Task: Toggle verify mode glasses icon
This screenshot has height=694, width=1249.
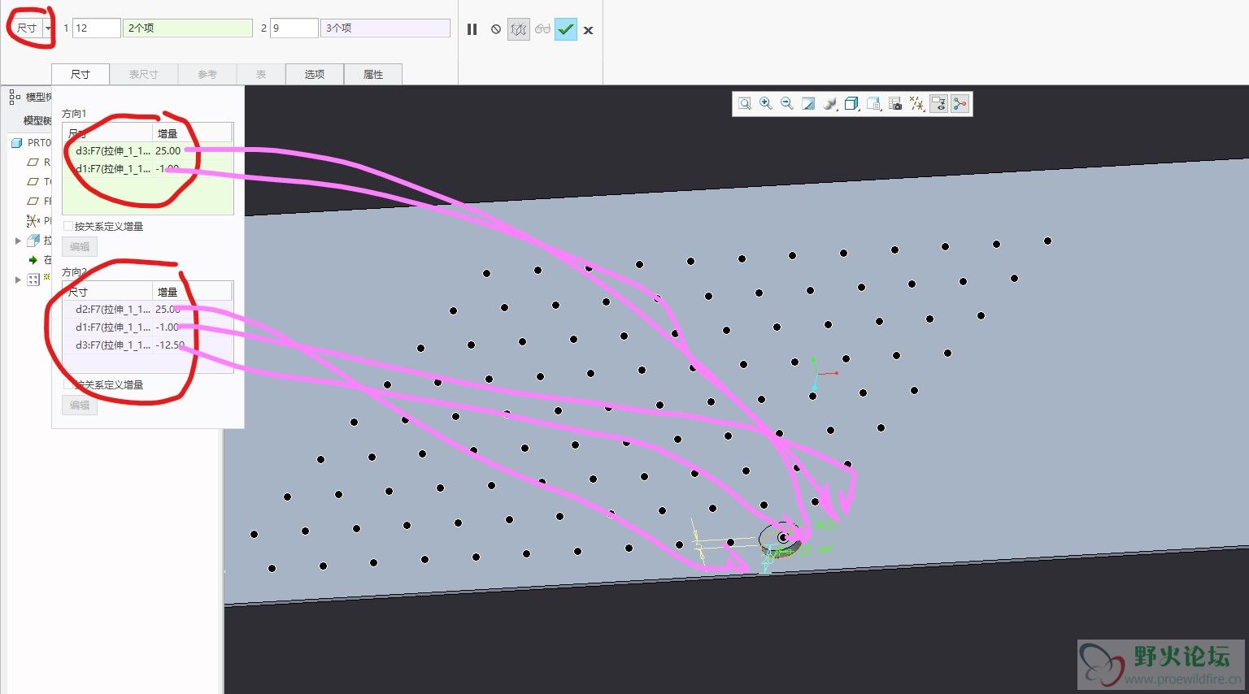Action: 542,29
